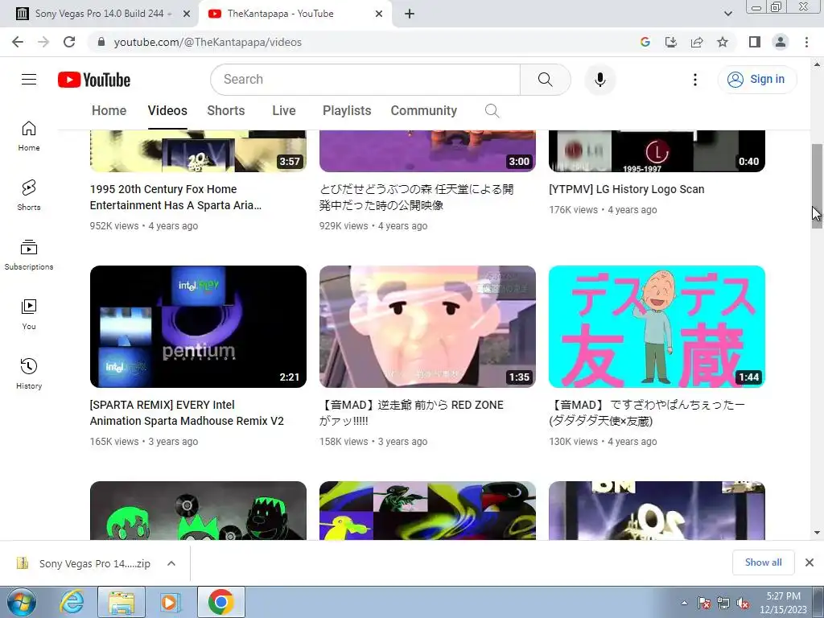Viewport: 824px width, 618px height.
Task: Open the channel Community tab
Action: click(x=423, y=111)
